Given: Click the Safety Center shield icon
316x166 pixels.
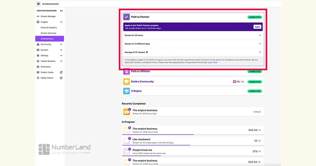Looking at the screenshot, I should pos(38,78).
